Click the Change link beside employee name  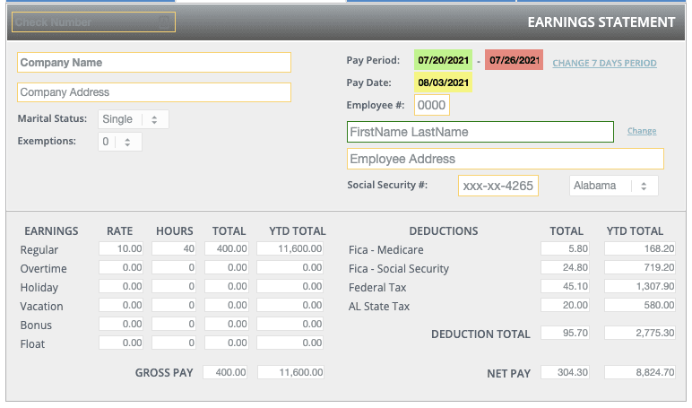tap(642, 131)
